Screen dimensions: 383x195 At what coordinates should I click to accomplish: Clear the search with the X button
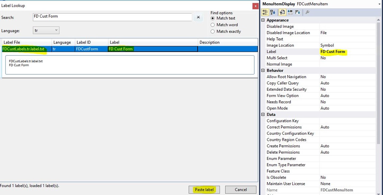198,17
